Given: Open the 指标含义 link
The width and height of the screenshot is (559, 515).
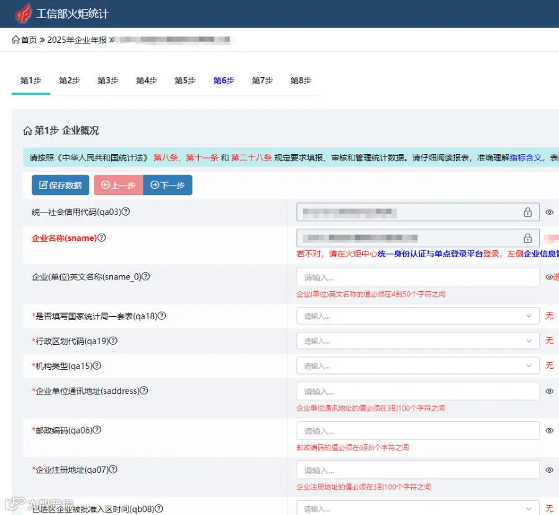Looking at the screenshot, I should (x=525, y=158).
